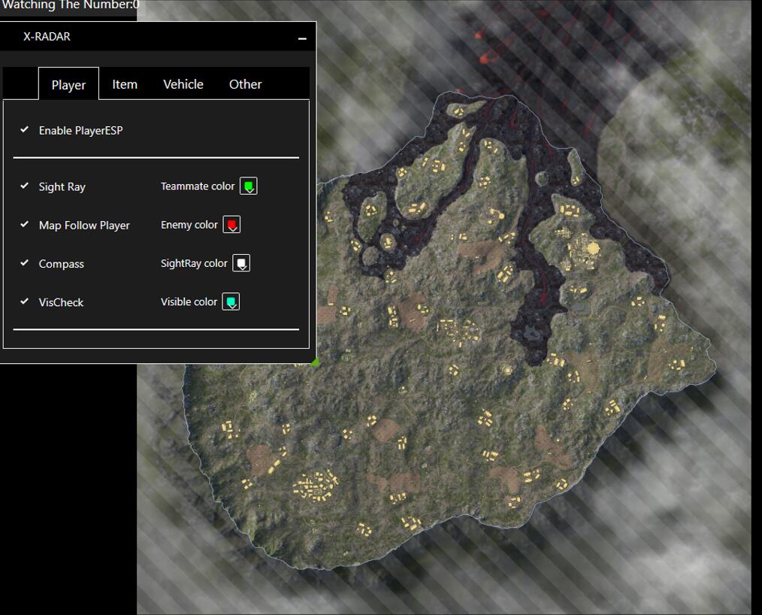
Task: Switch to the Player tab
Action: 68,84
